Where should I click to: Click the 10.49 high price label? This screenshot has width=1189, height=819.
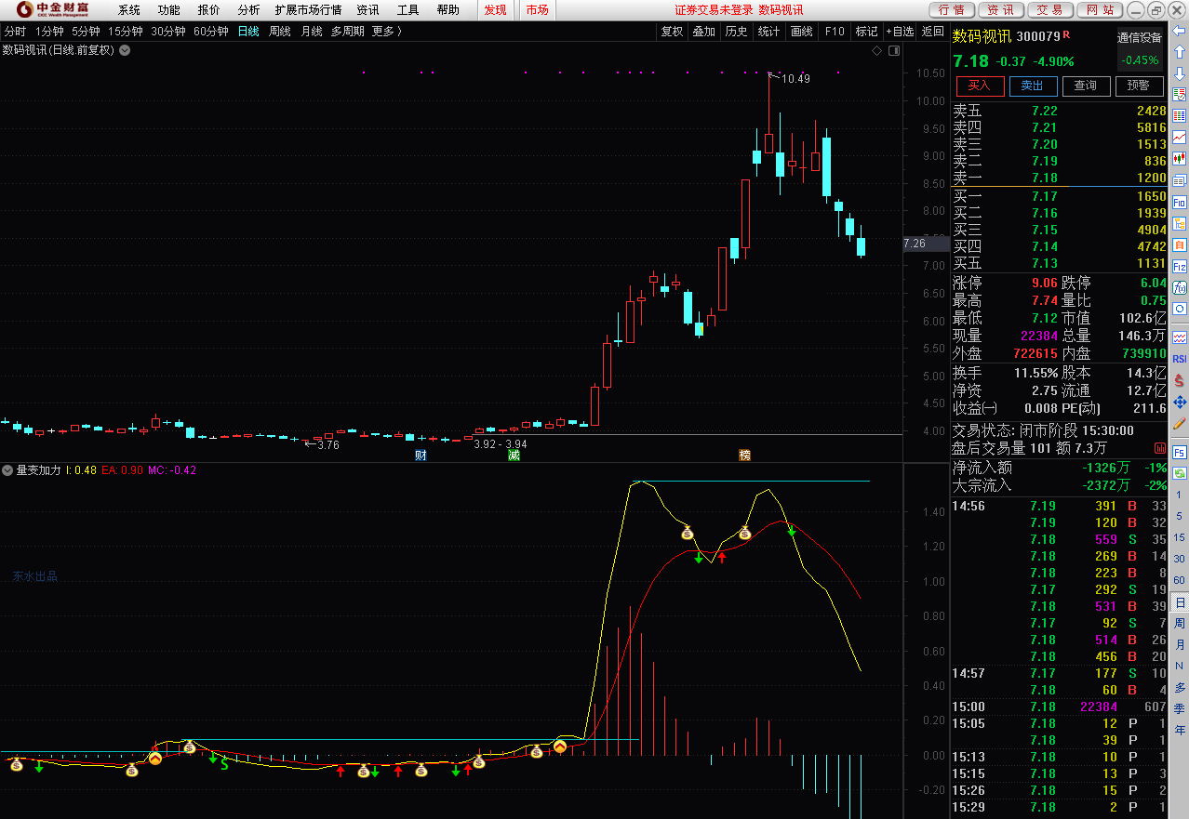pos(795,79)
